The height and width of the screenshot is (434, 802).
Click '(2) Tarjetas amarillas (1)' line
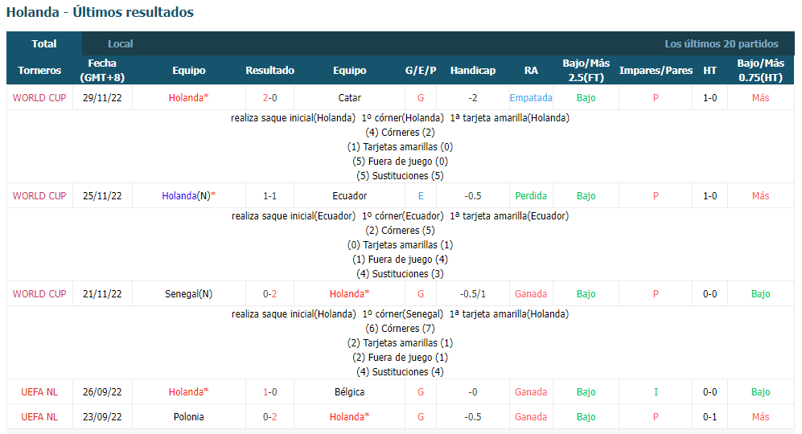pos(400,343)
